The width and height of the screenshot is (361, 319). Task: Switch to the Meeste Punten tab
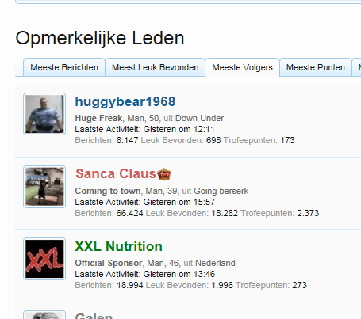316,67
